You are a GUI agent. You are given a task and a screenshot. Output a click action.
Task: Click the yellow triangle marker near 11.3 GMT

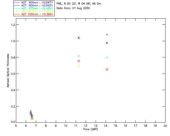point(79,66)
